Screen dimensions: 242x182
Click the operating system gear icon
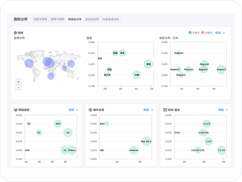pyautogui.click(x=90, y=110)
